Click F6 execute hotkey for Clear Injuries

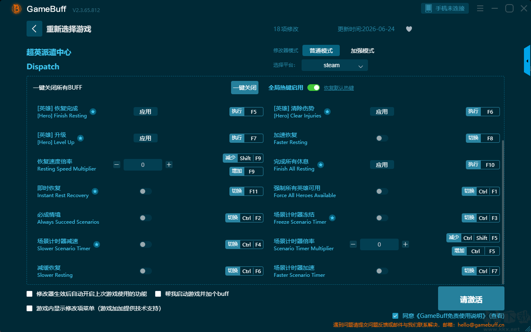click(483, 112)
